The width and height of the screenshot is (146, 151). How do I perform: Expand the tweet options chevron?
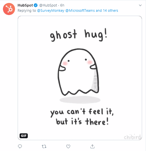140,5
